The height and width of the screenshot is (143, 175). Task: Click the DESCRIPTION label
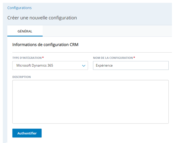tap(22, 77)
